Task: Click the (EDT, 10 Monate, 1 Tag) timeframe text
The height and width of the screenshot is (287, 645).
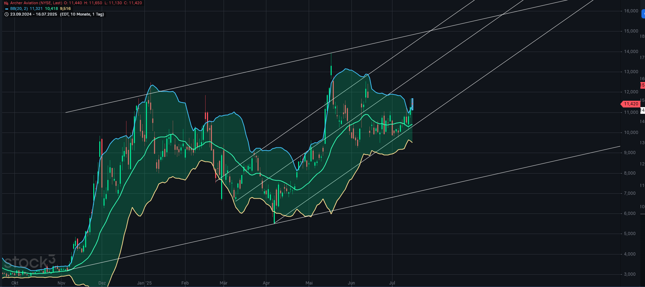Action: tap(82, 14)
